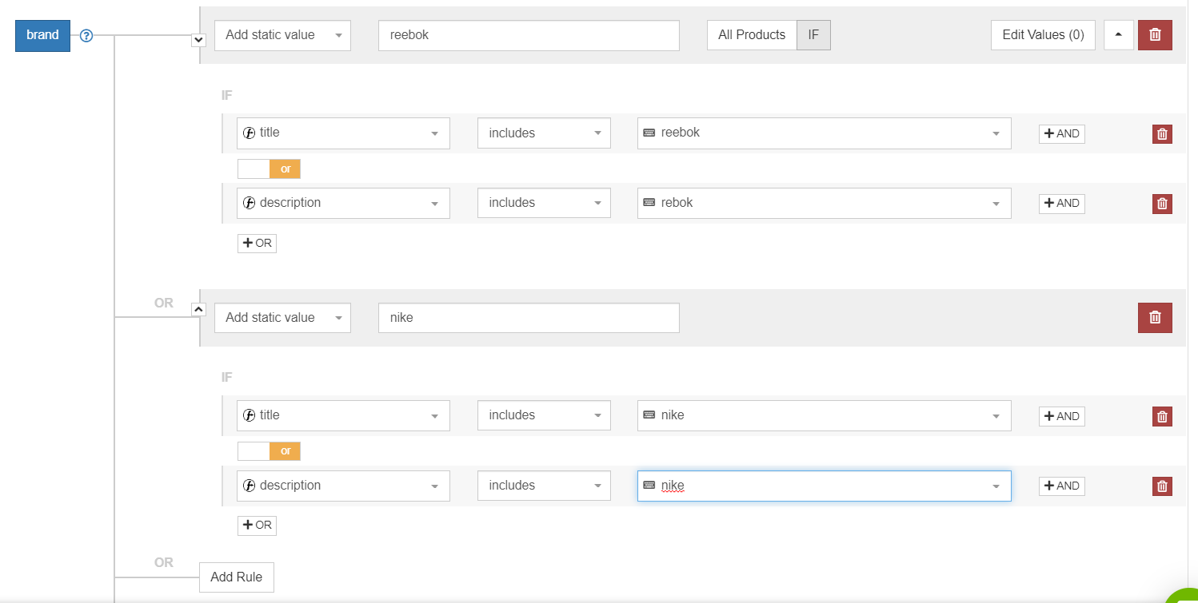Remove the description includes rebok condition
The height and width of the screenshot is (603, 1198).
(1163, 204)
